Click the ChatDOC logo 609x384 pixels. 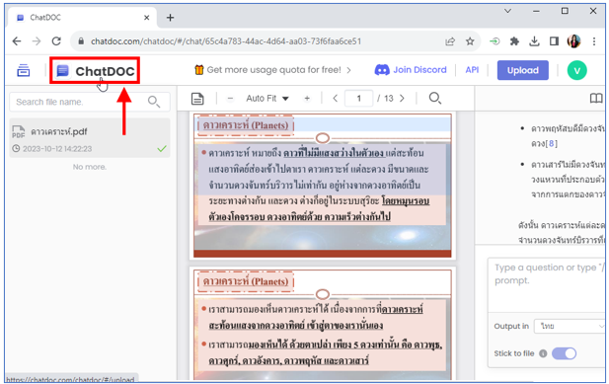[95, 71]
